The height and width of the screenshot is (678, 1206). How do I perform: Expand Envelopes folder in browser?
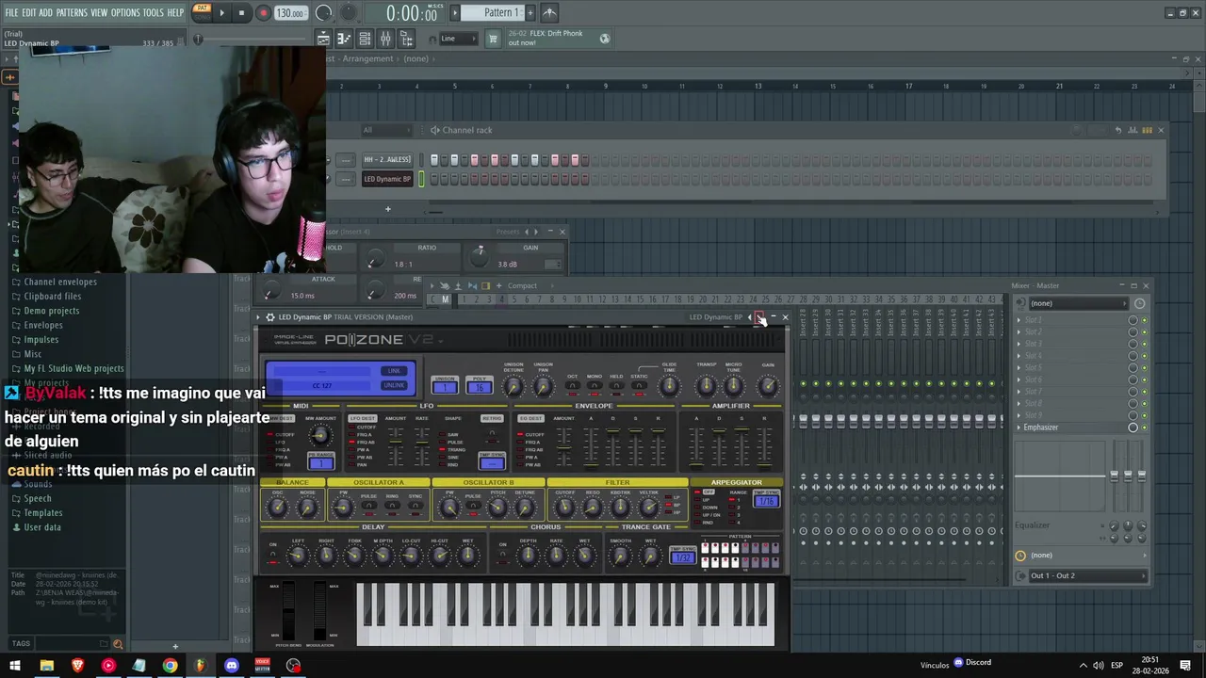pos(43,325)
